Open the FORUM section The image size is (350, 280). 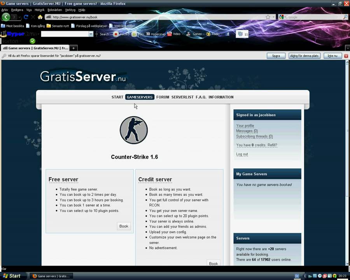163,97
